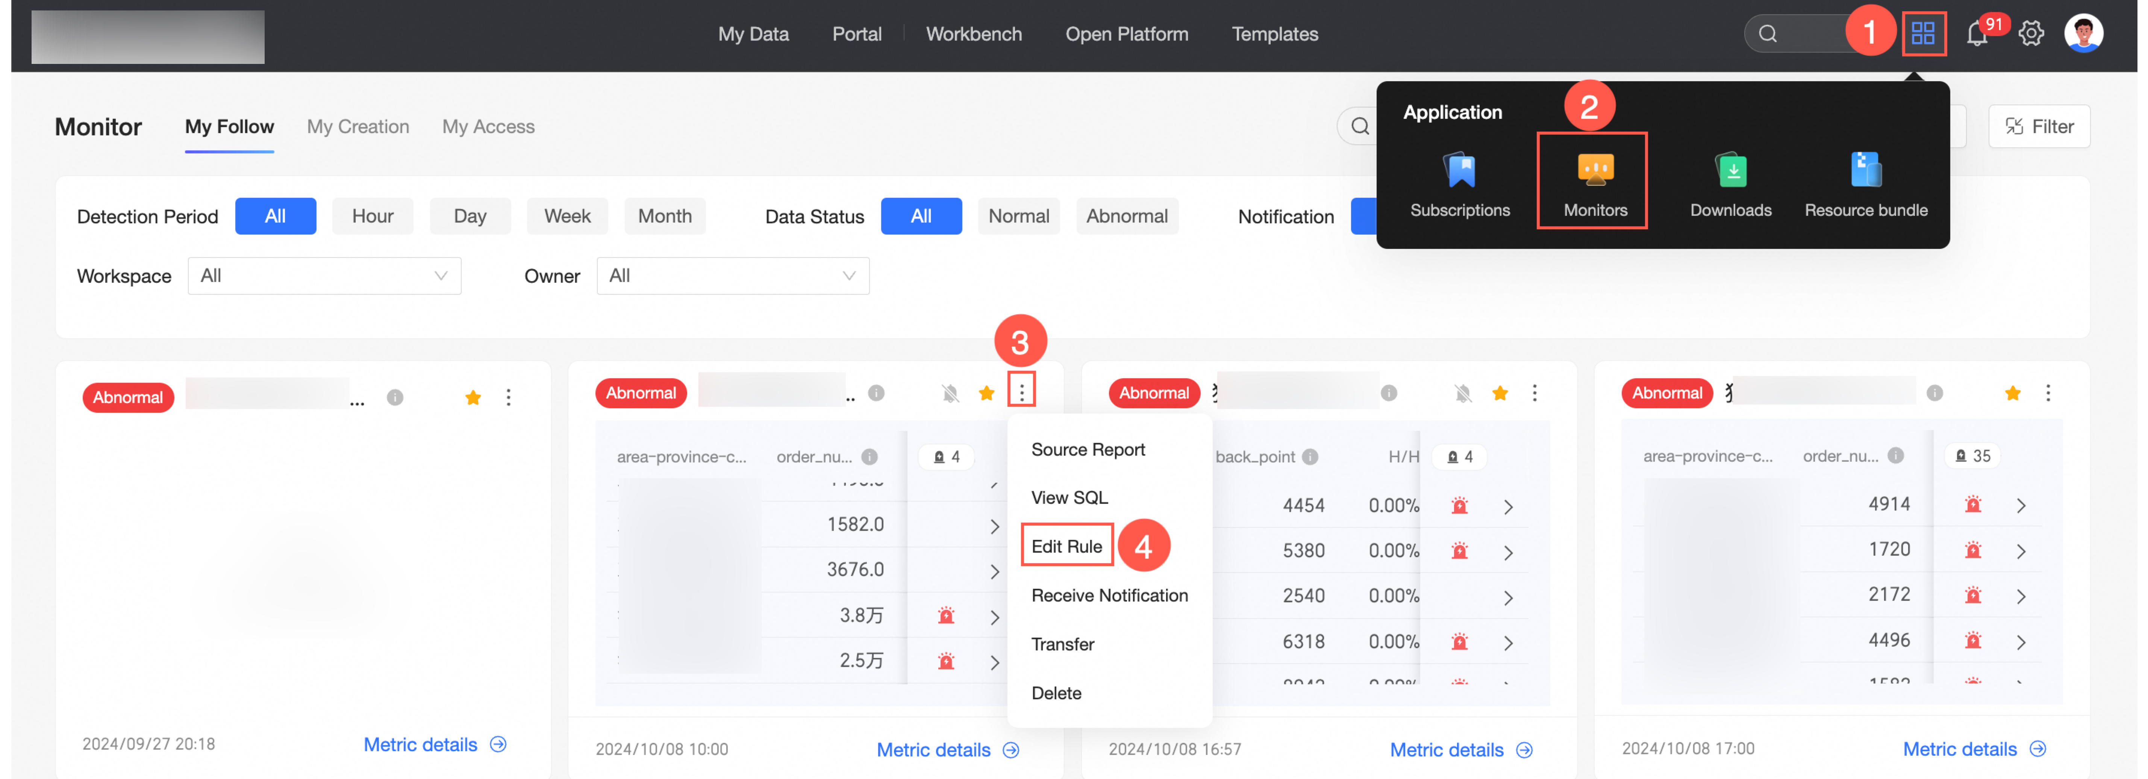The width and height of the screenshot is (2148, 779).
Task: Open the Resource bundle application
Action: point(1865,185)
